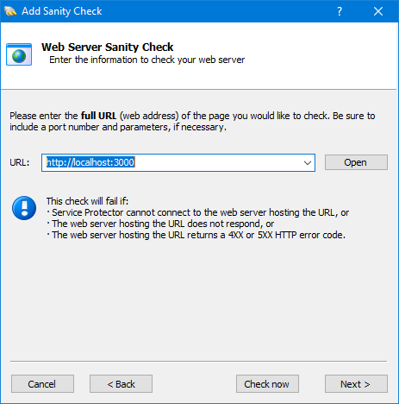Expand the URL history dropdown arrow
This screenshot has height=404, width=399.
pyautogui.click(x=308, y=163)
